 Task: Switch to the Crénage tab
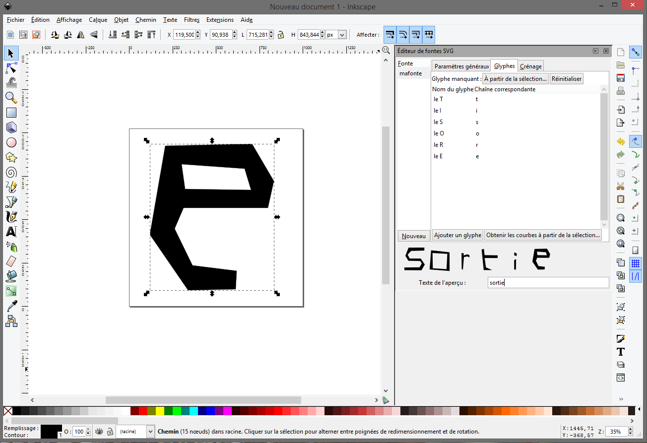point(530,66)
